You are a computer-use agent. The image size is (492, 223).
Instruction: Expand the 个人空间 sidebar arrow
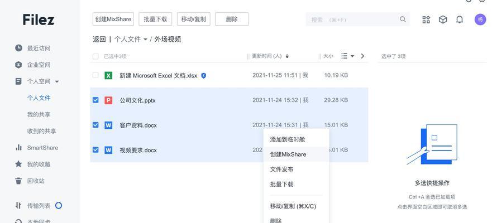57,82
